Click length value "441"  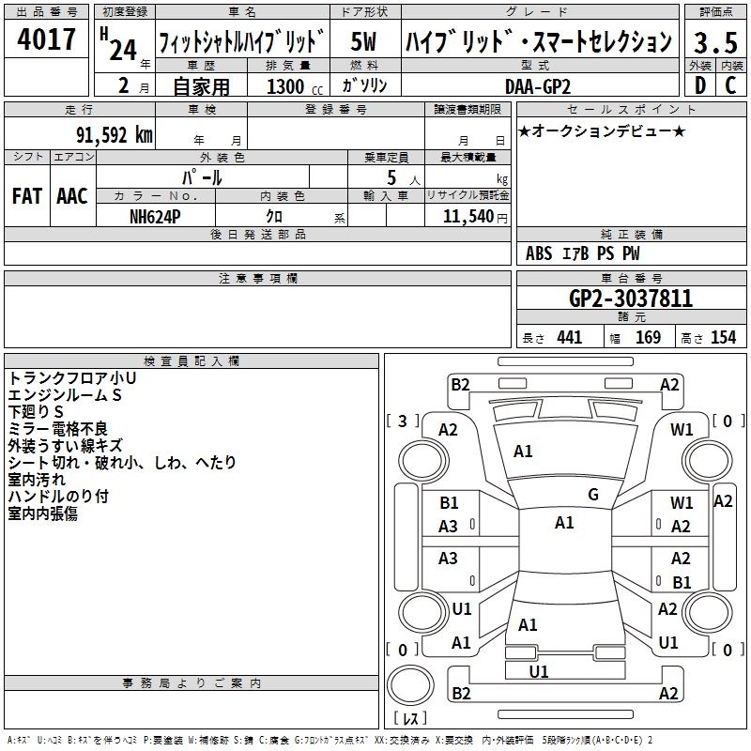coord(570,338)
